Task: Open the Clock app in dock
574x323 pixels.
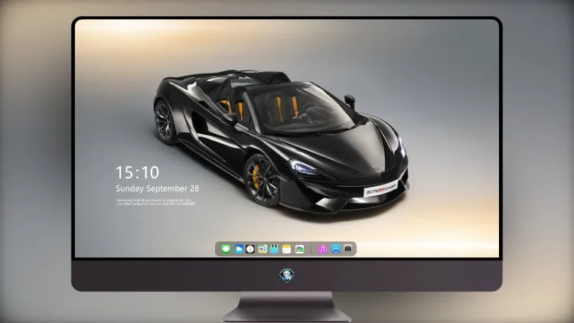Action: (250, 249)
